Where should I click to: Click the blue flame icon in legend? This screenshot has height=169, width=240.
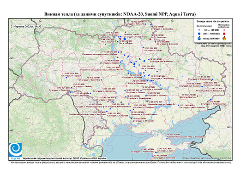199,38
